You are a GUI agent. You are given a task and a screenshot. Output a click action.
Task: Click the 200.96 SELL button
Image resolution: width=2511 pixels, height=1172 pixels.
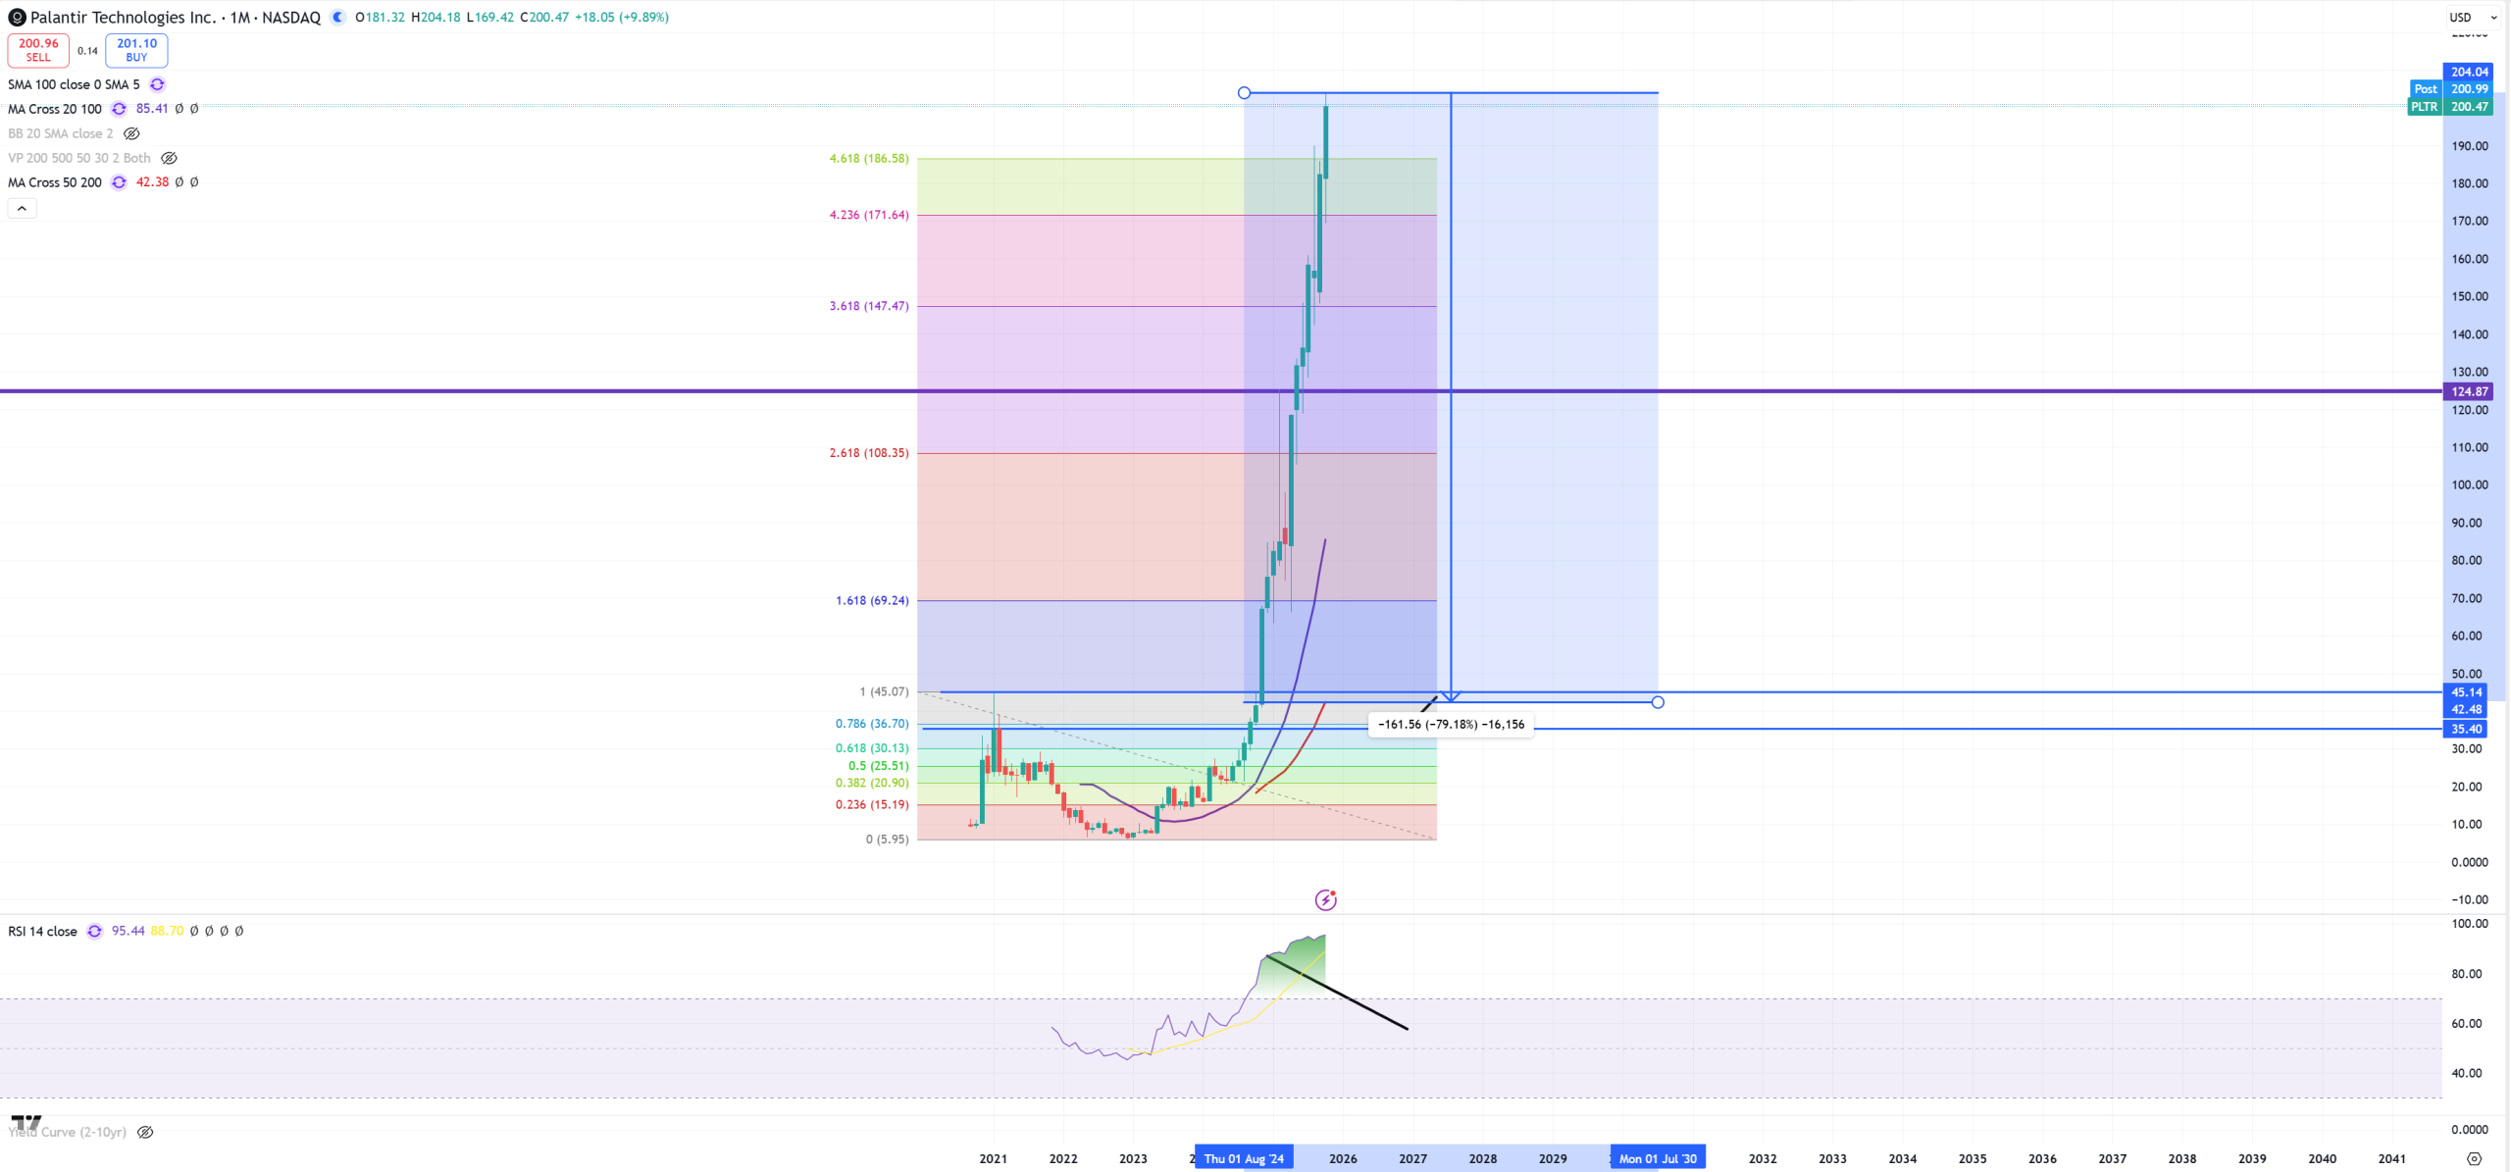coord(38,50)
